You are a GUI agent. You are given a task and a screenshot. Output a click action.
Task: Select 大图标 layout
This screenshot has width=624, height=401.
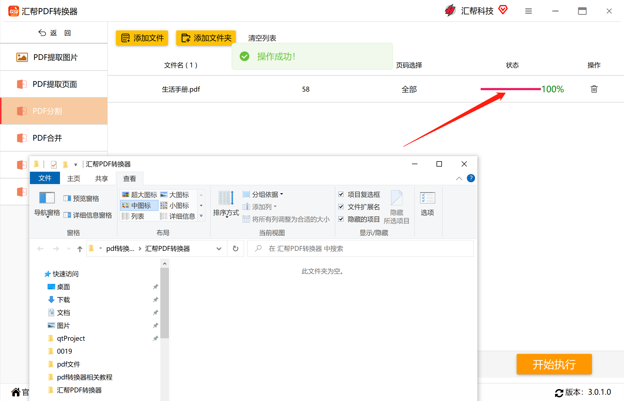[174, 195]
